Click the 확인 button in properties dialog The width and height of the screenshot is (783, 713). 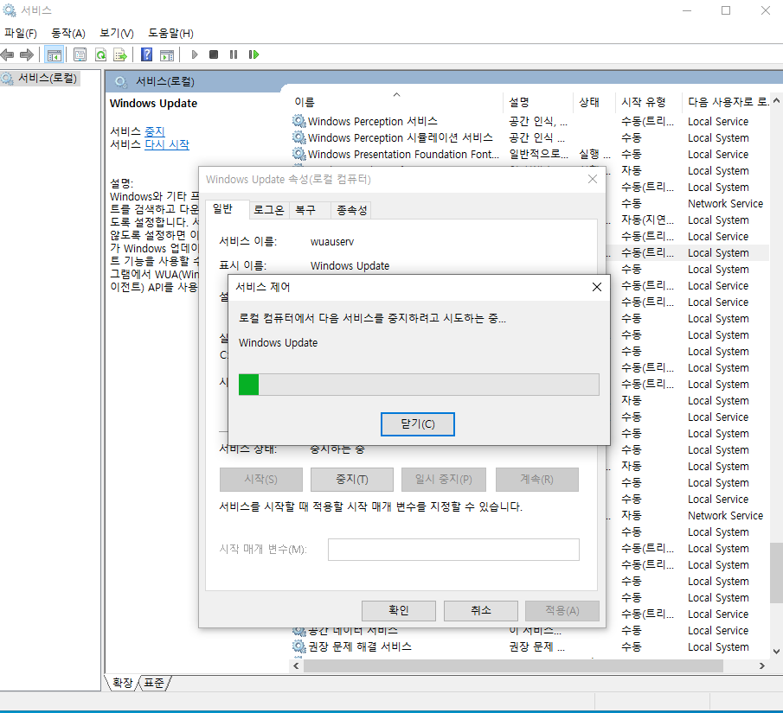click(x=399, y=611)
